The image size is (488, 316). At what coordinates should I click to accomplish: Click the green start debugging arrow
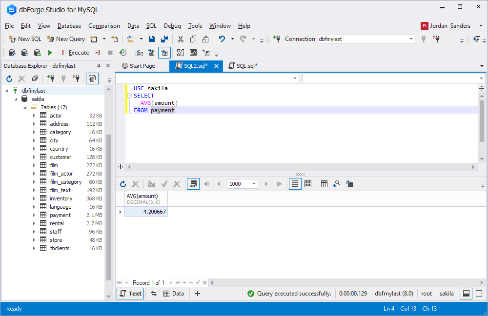tap(50, 53)
